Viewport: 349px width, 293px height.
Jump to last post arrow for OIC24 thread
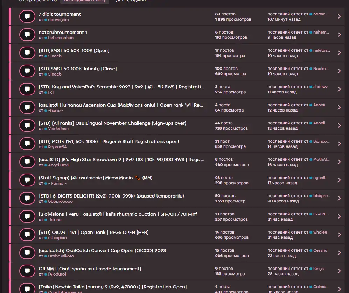340,235
